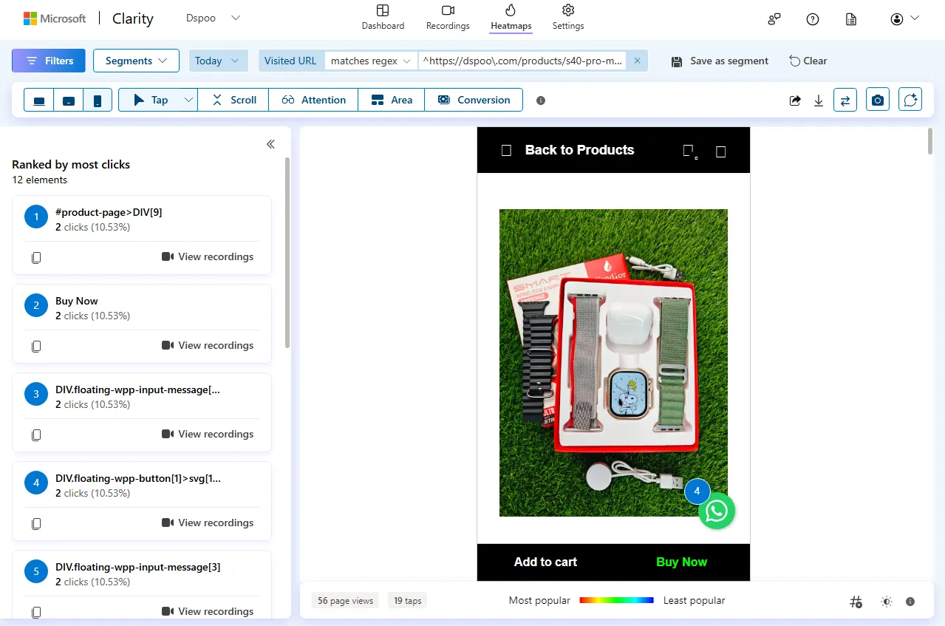Clear the applied filters

[x=808, y=61]
